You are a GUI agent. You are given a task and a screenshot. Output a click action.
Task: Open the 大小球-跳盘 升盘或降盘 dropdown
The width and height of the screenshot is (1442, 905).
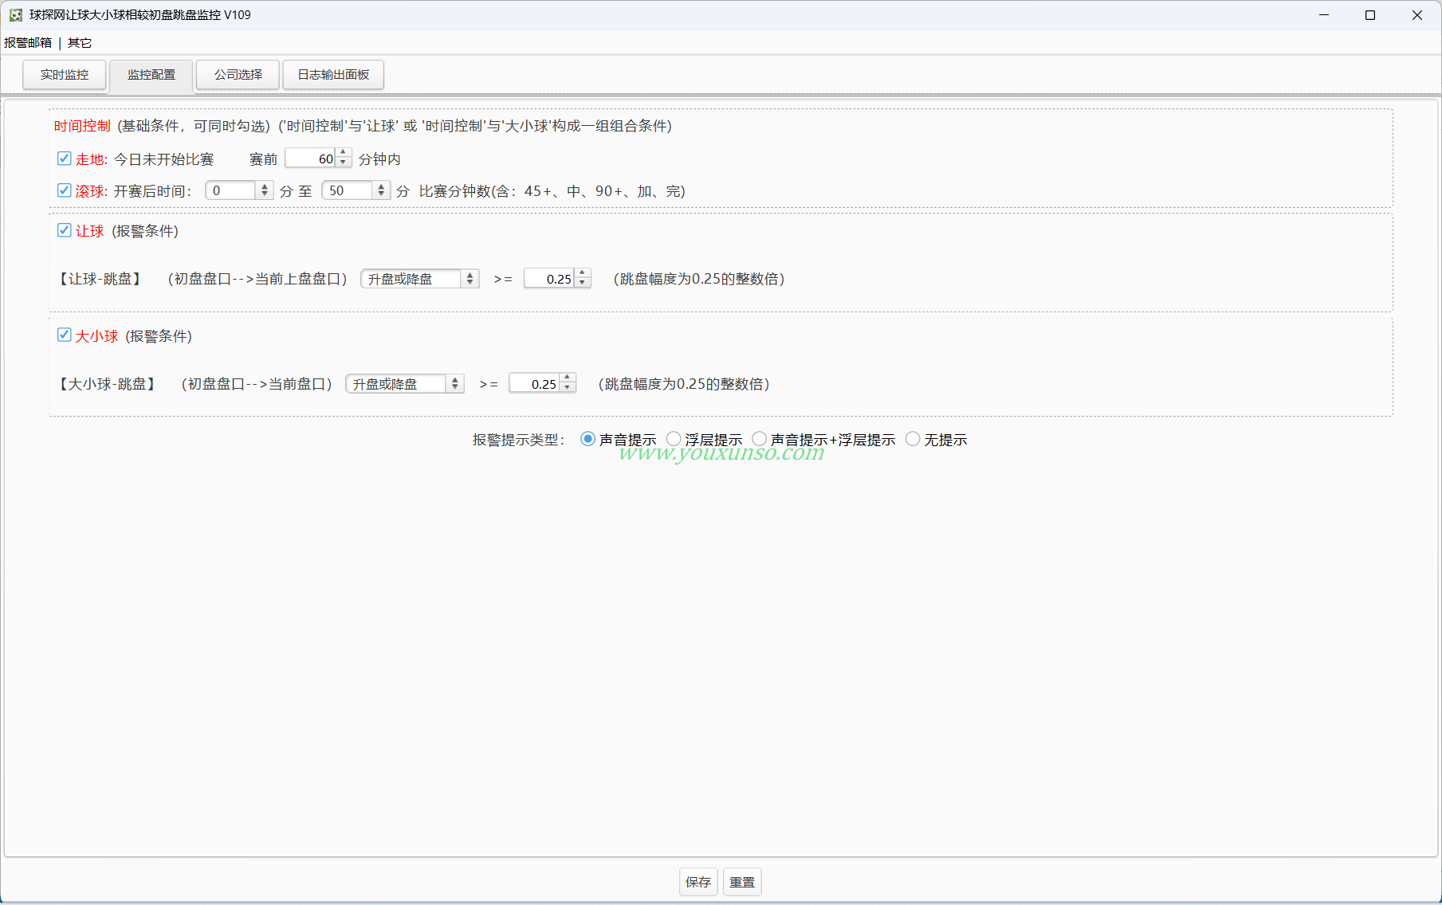(x=405, y=384)
